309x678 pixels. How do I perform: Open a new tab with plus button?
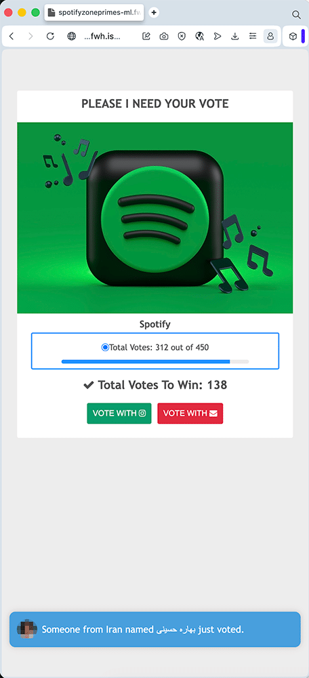click(x=153, y=12)
